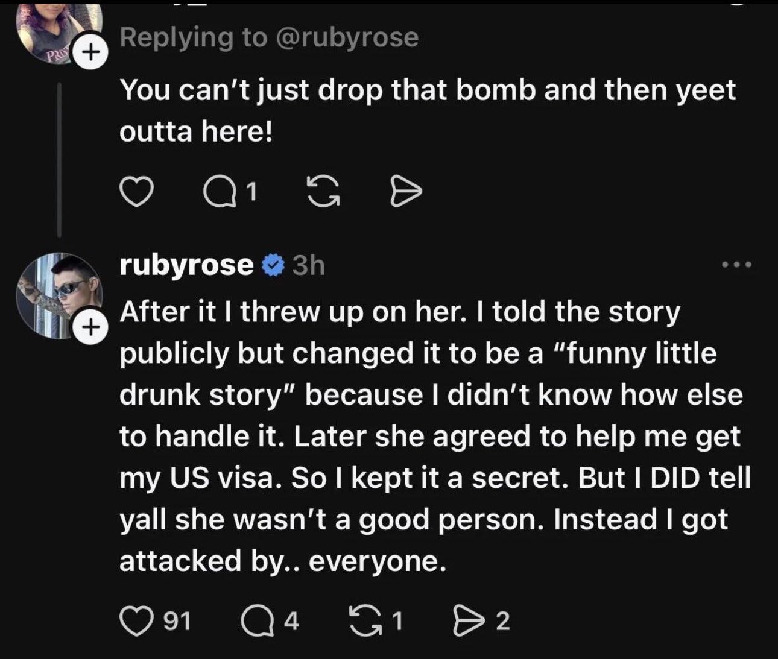778x659 pixels.
Task: Click rubyrose's blue verified badge
Action: 273,265
